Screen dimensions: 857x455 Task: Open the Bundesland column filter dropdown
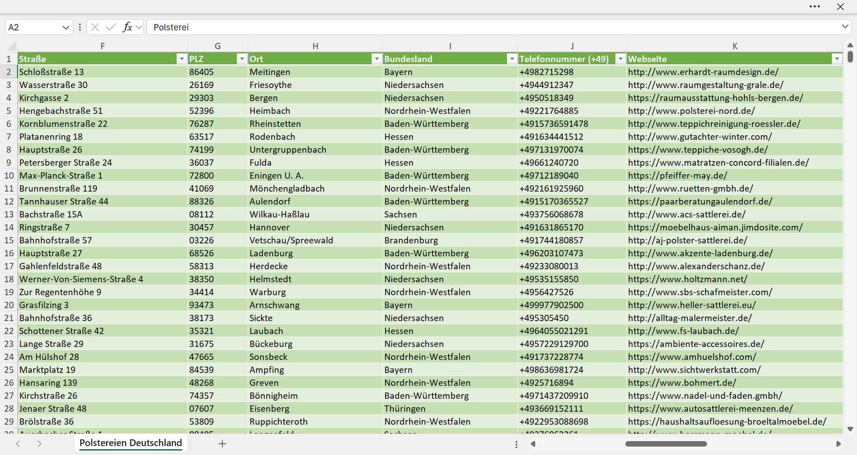pyautogui.click(x=512, y=59)
